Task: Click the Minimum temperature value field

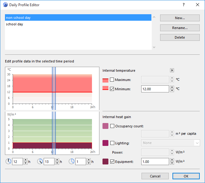Action: [155, 89]
